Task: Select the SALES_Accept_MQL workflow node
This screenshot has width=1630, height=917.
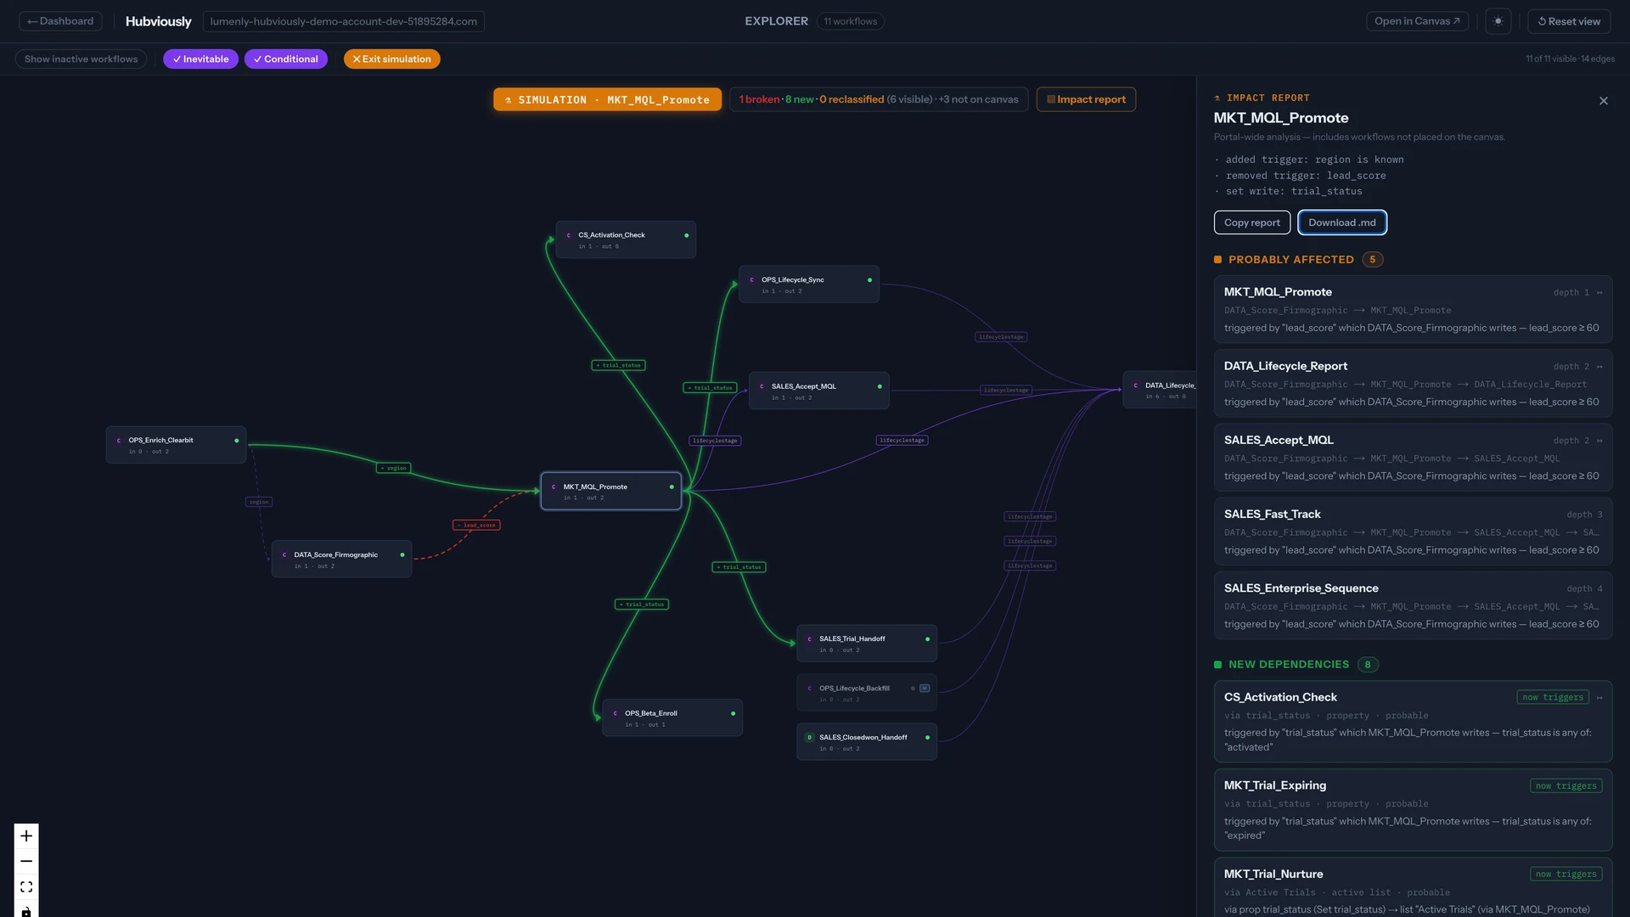Action: (819, 391)
